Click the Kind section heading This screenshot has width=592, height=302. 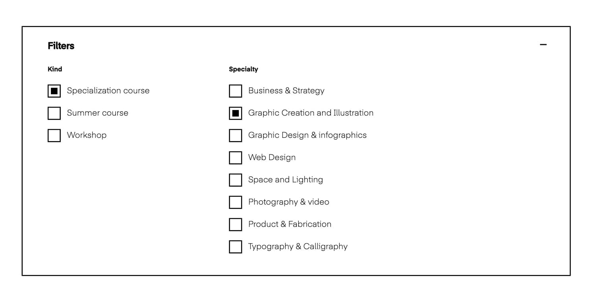(x=55, y=69)
